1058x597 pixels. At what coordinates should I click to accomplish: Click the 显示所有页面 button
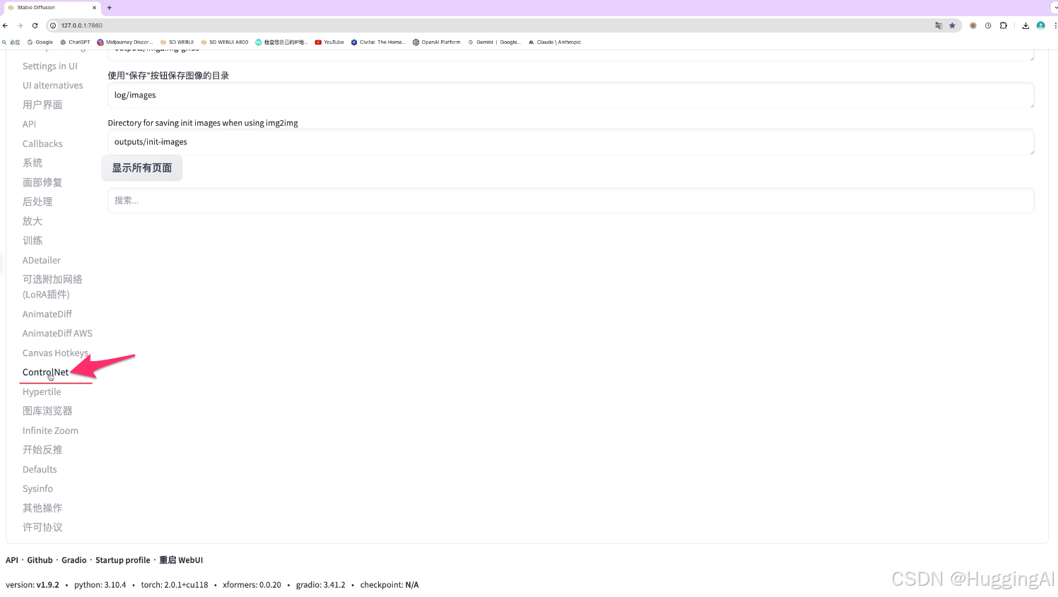[x=142, y=168]
